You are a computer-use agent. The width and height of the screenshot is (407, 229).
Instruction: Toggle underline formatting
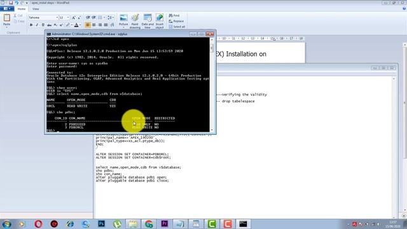pos(43,25)
